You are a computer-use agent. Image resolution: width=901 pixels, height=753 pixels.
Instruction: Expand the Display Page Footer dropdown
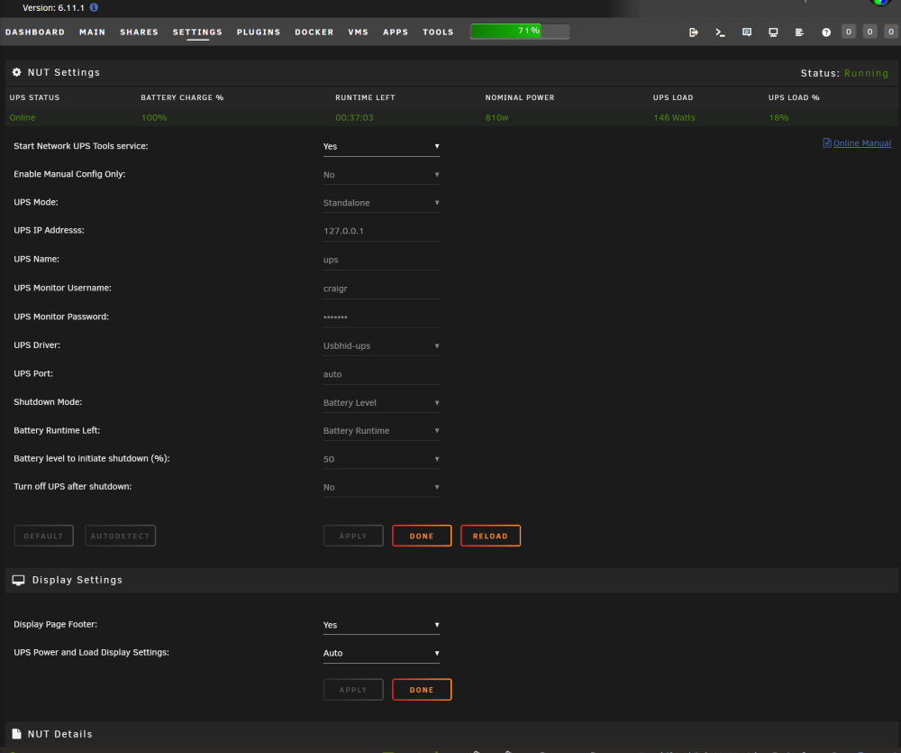(381, 625)
